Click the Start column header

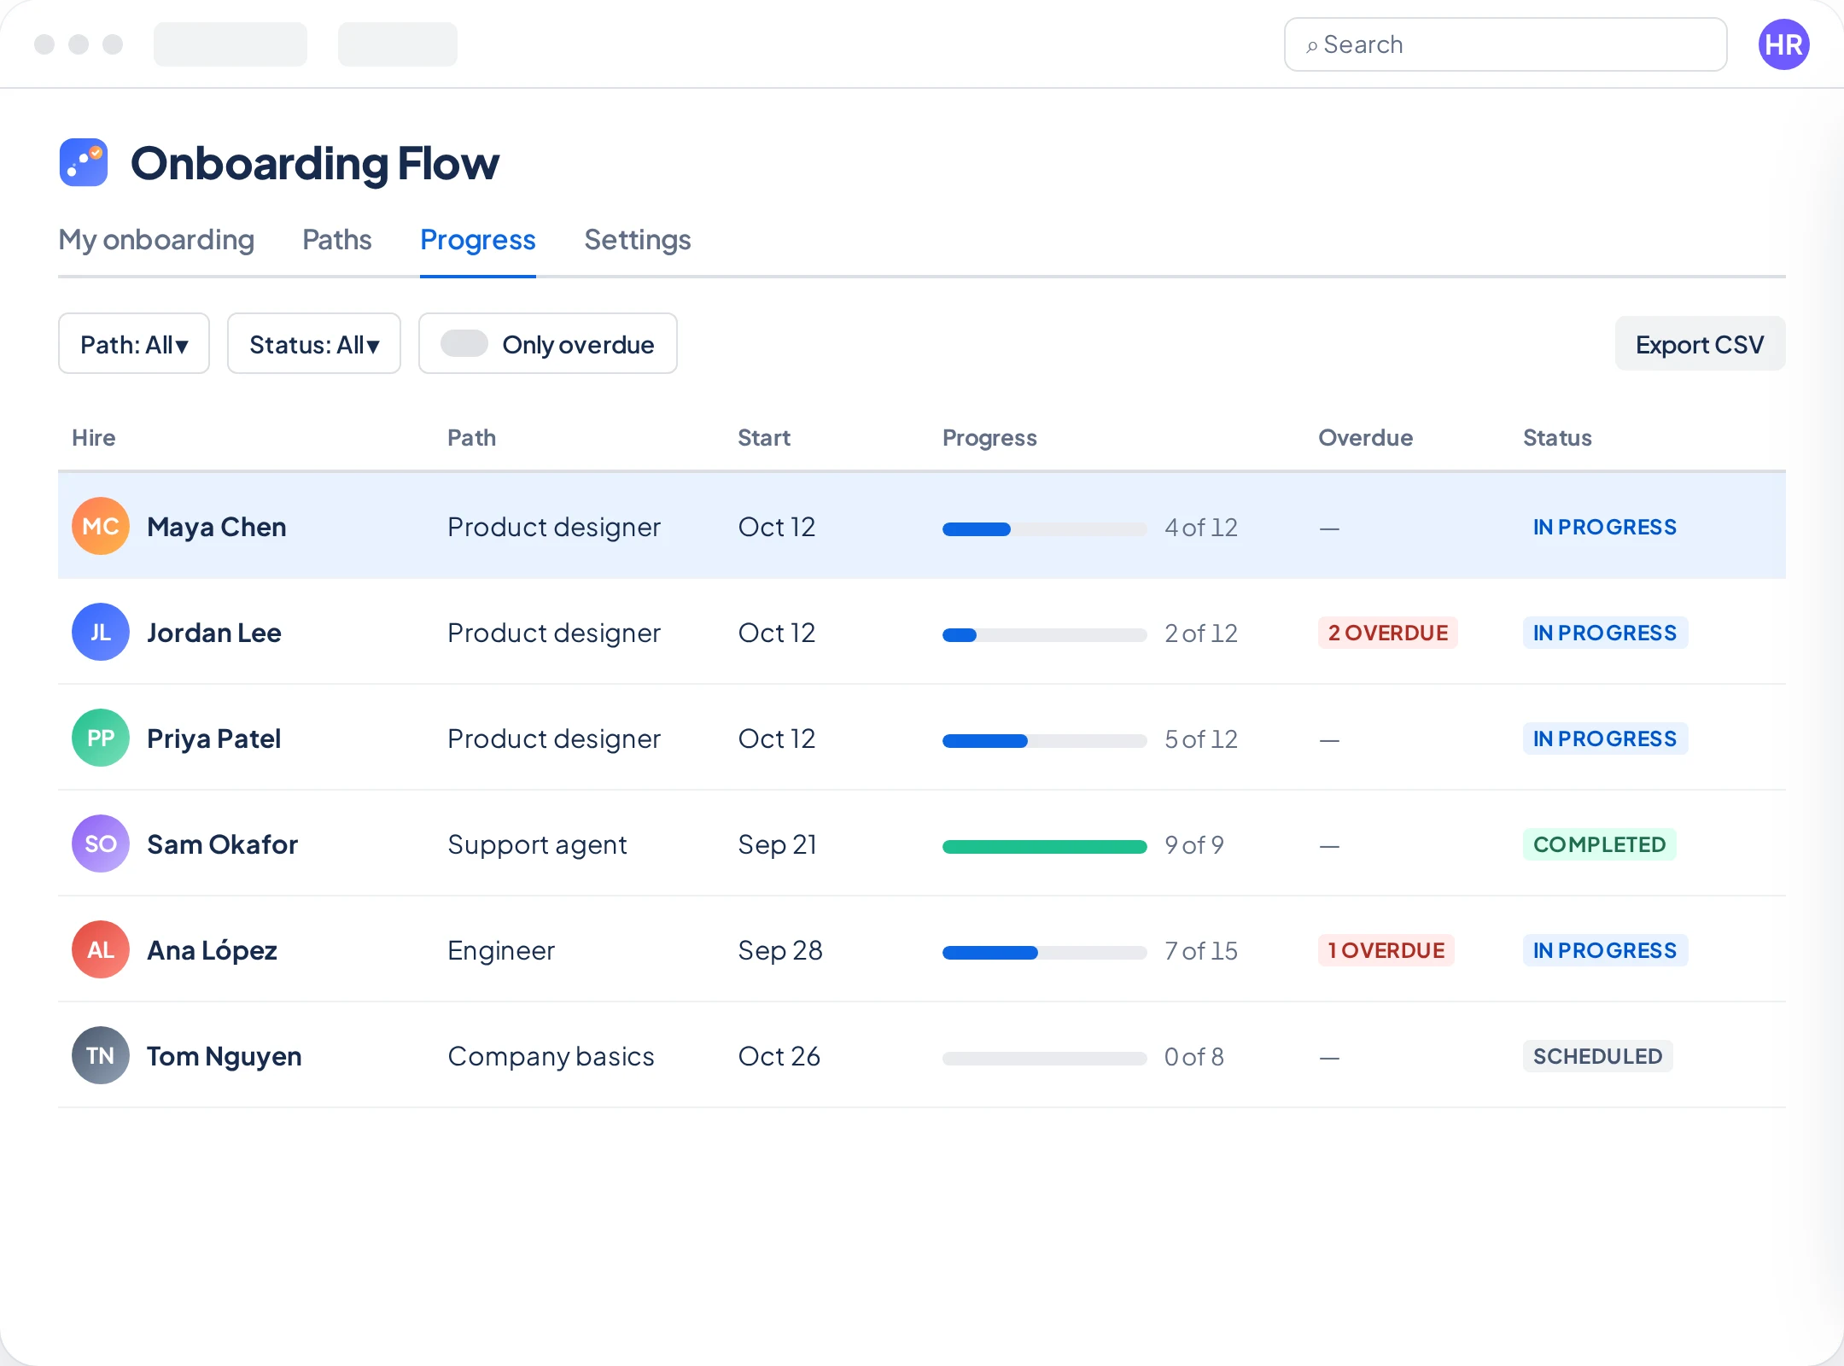coord(764,438)
